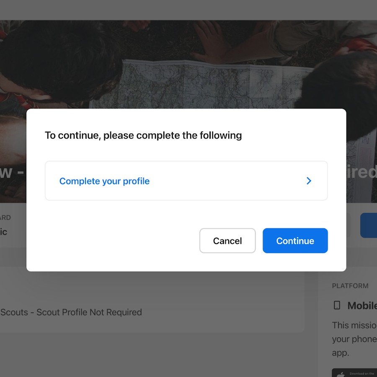Click the cut-off 'w -' title text at left

[x=12, y=172]
